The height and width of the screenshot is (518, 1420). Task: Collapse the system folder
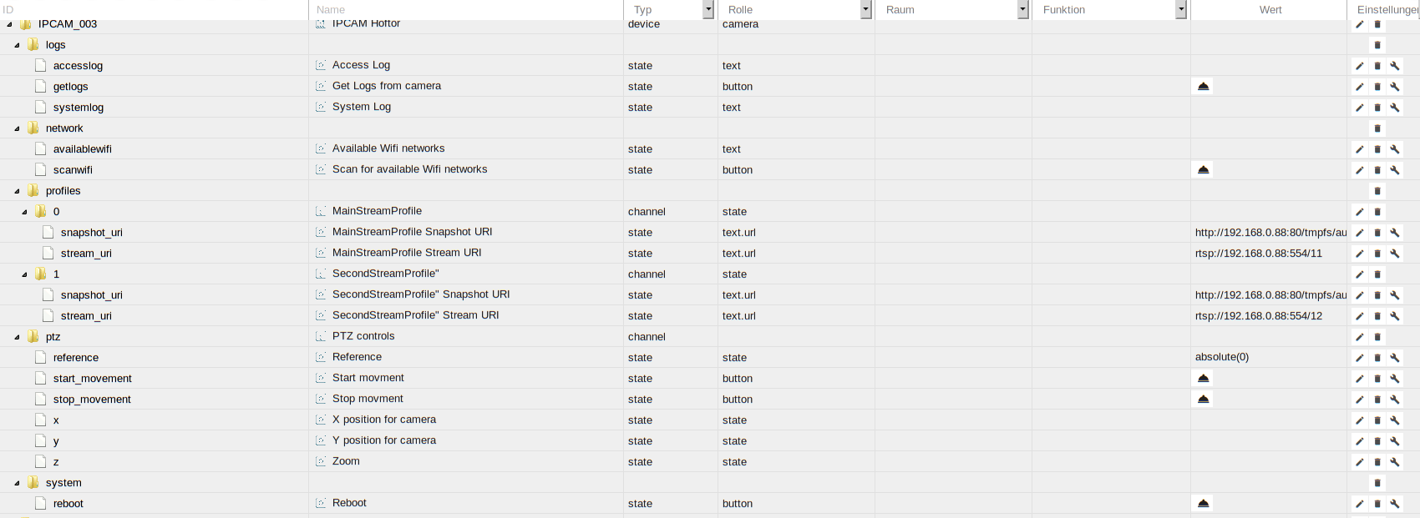point(17,483)
